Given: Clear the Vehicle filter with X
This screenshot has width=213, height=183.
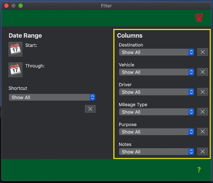Looking at the screenshot, I should 202,72.
